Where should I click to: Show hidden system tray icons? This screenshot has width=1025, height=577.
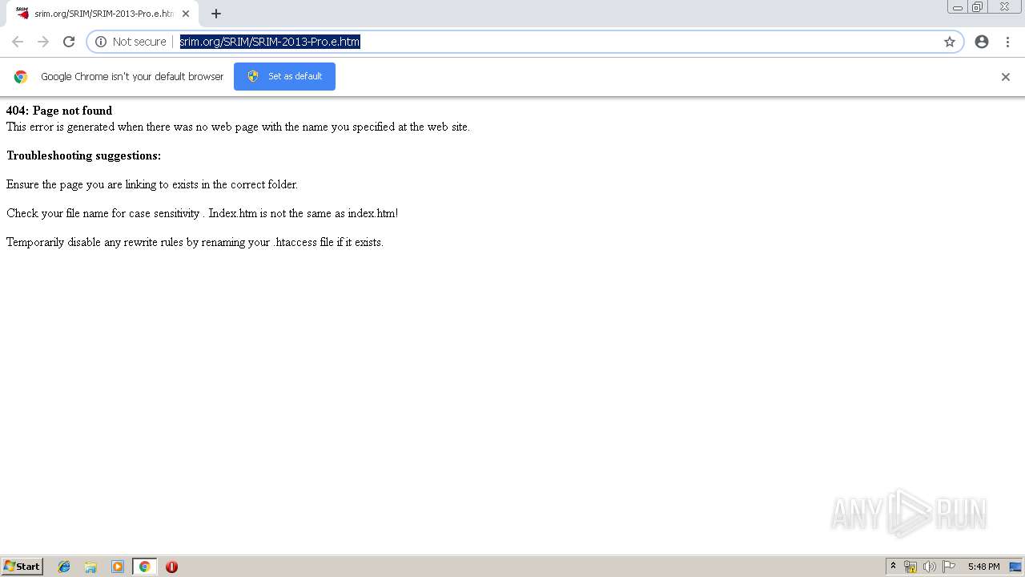click(893, 567)
